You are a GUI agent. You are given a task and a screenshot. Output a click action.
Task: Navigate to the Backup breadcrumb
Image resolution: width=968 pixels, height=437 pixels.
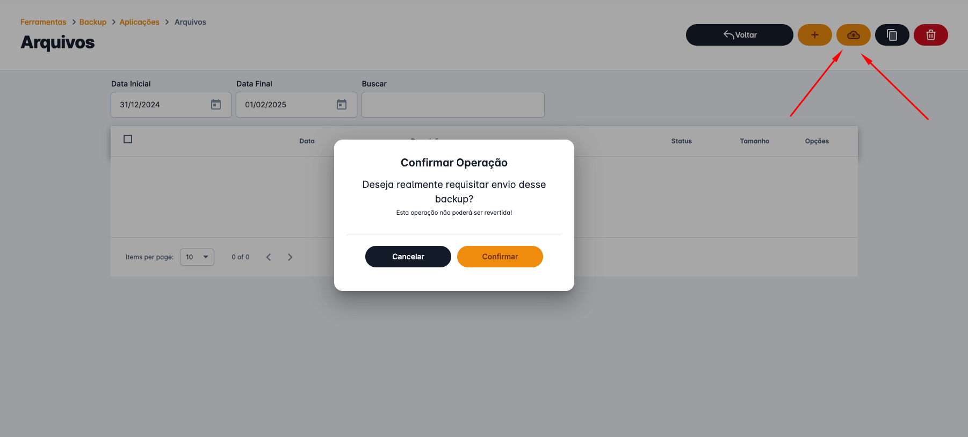[x=93, y=22]
